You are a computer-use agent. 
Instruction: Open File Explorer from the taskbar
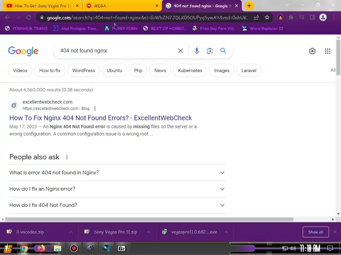[x=57, y=248]
